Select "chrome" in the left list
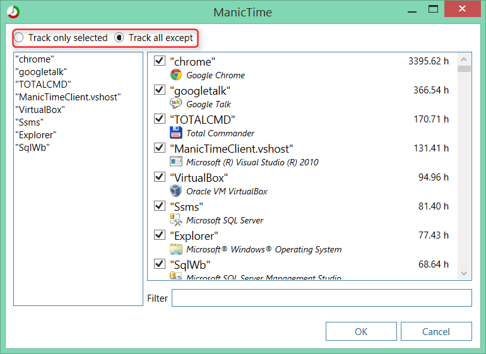The height and width of the screenshot is (354, 486). pyautogui.click(x=35, y=59)
